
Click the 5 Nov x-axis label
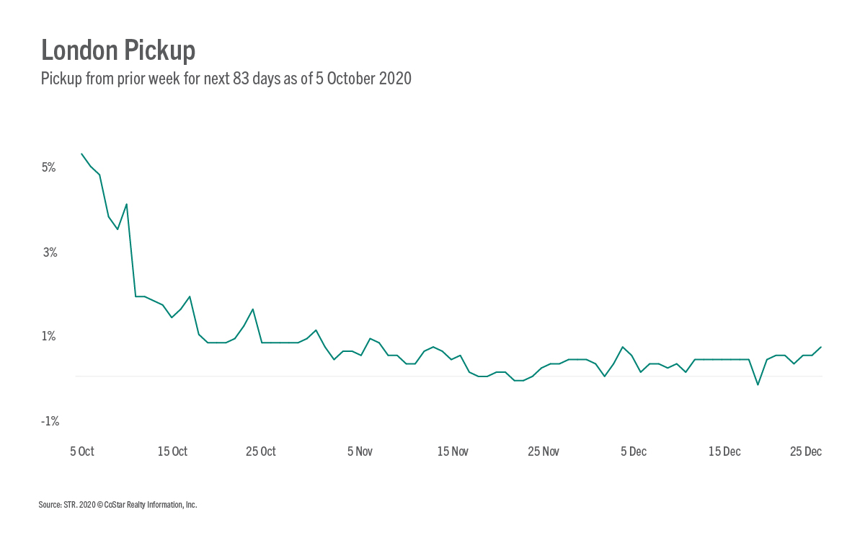(x=360, y=451)
